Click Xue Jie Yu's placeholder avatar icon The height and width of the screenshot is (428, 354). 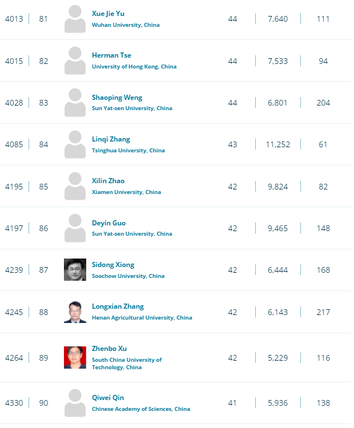pyautogui.click(x=75, y=19)
